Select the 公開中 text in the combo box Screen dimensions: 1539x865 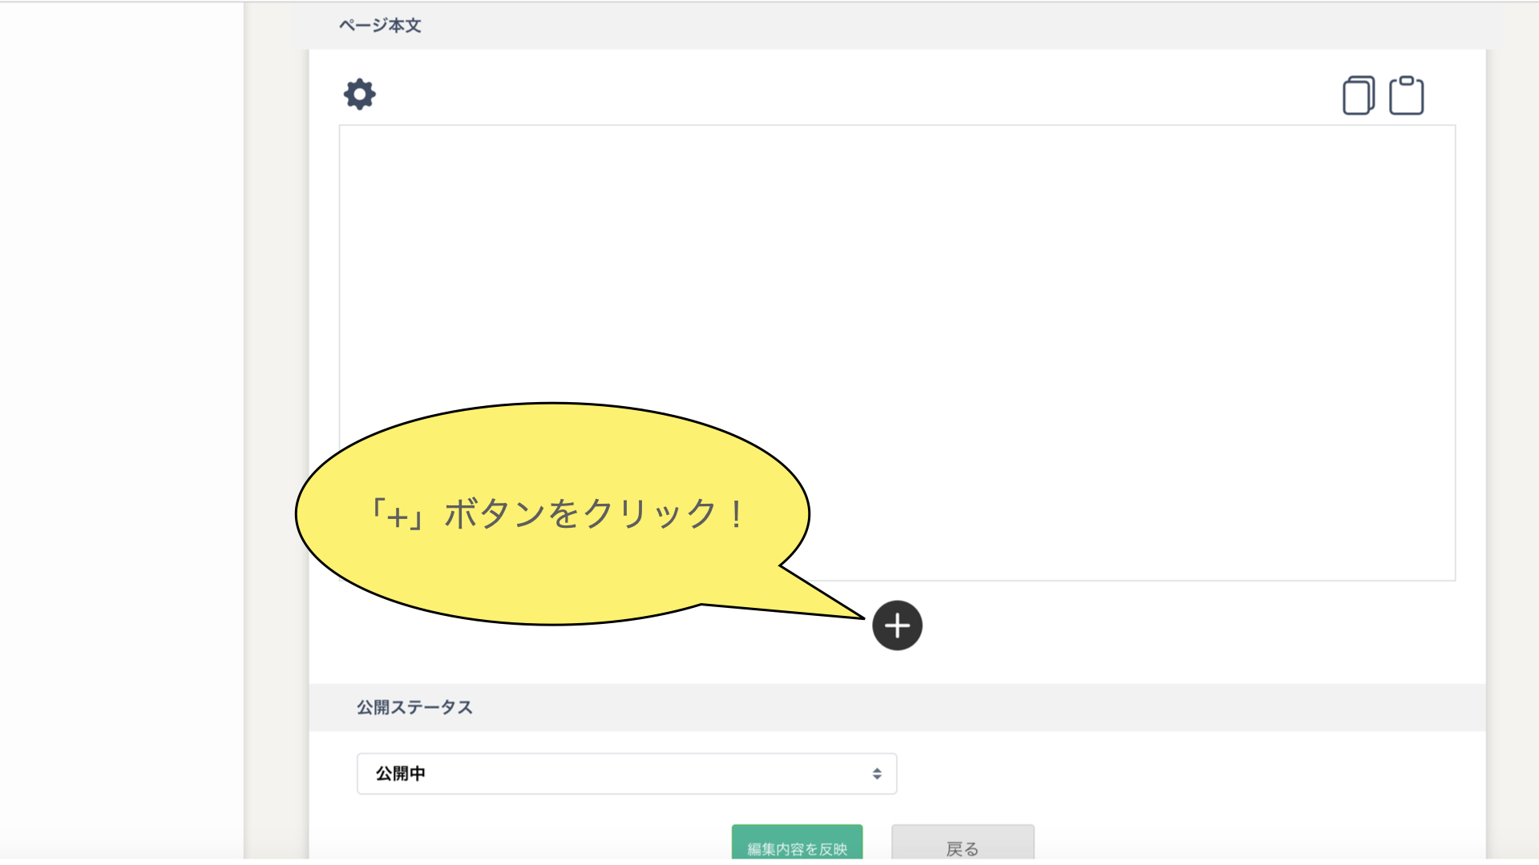pos(400,774)
